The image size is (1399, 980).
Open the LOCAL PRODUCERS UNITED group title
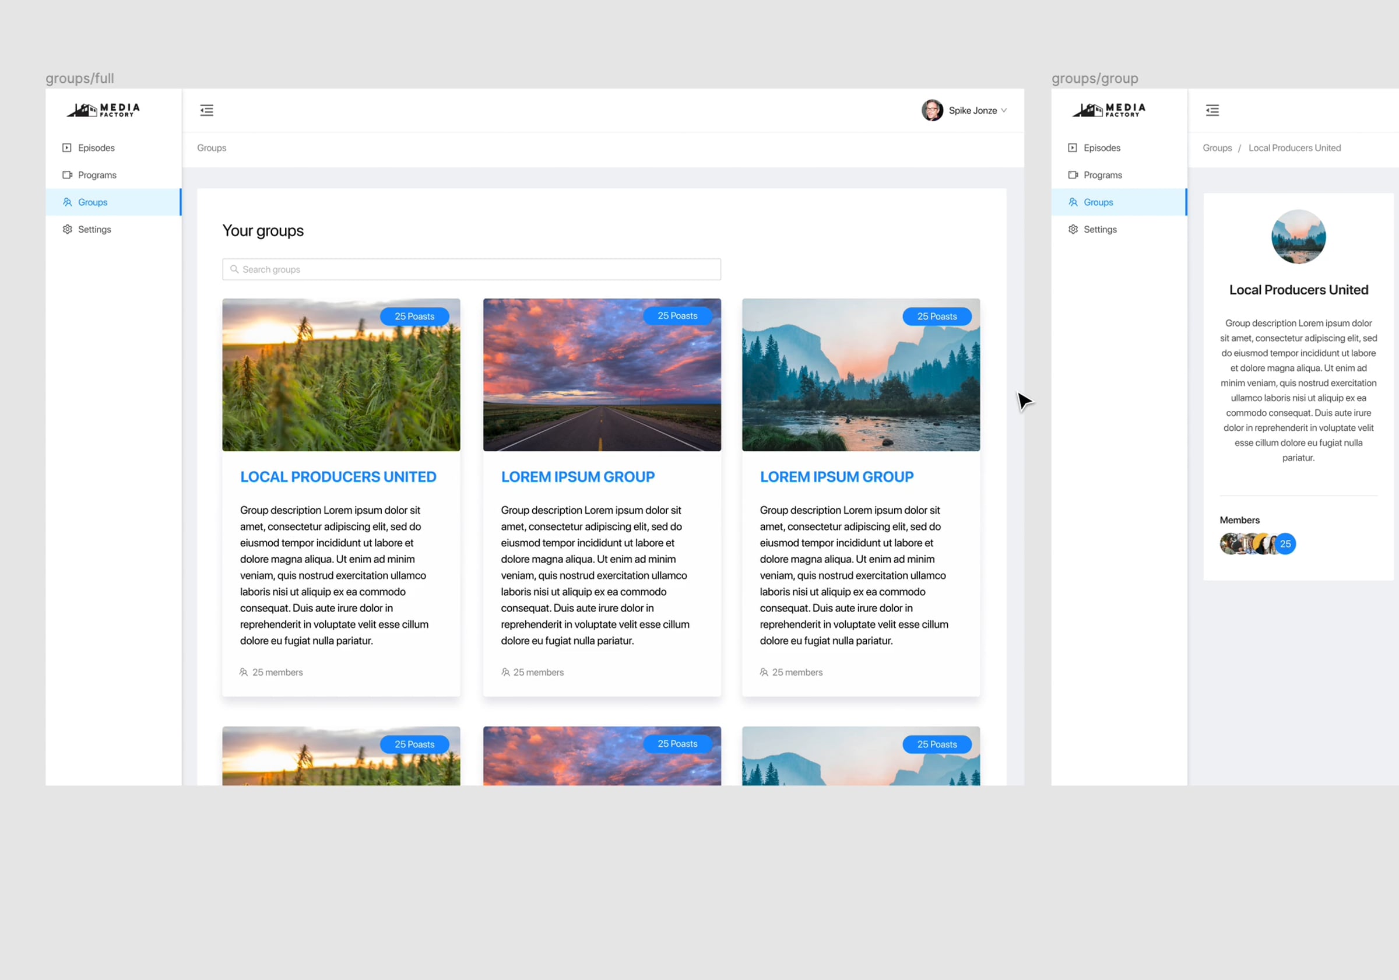tap(338, 477)
